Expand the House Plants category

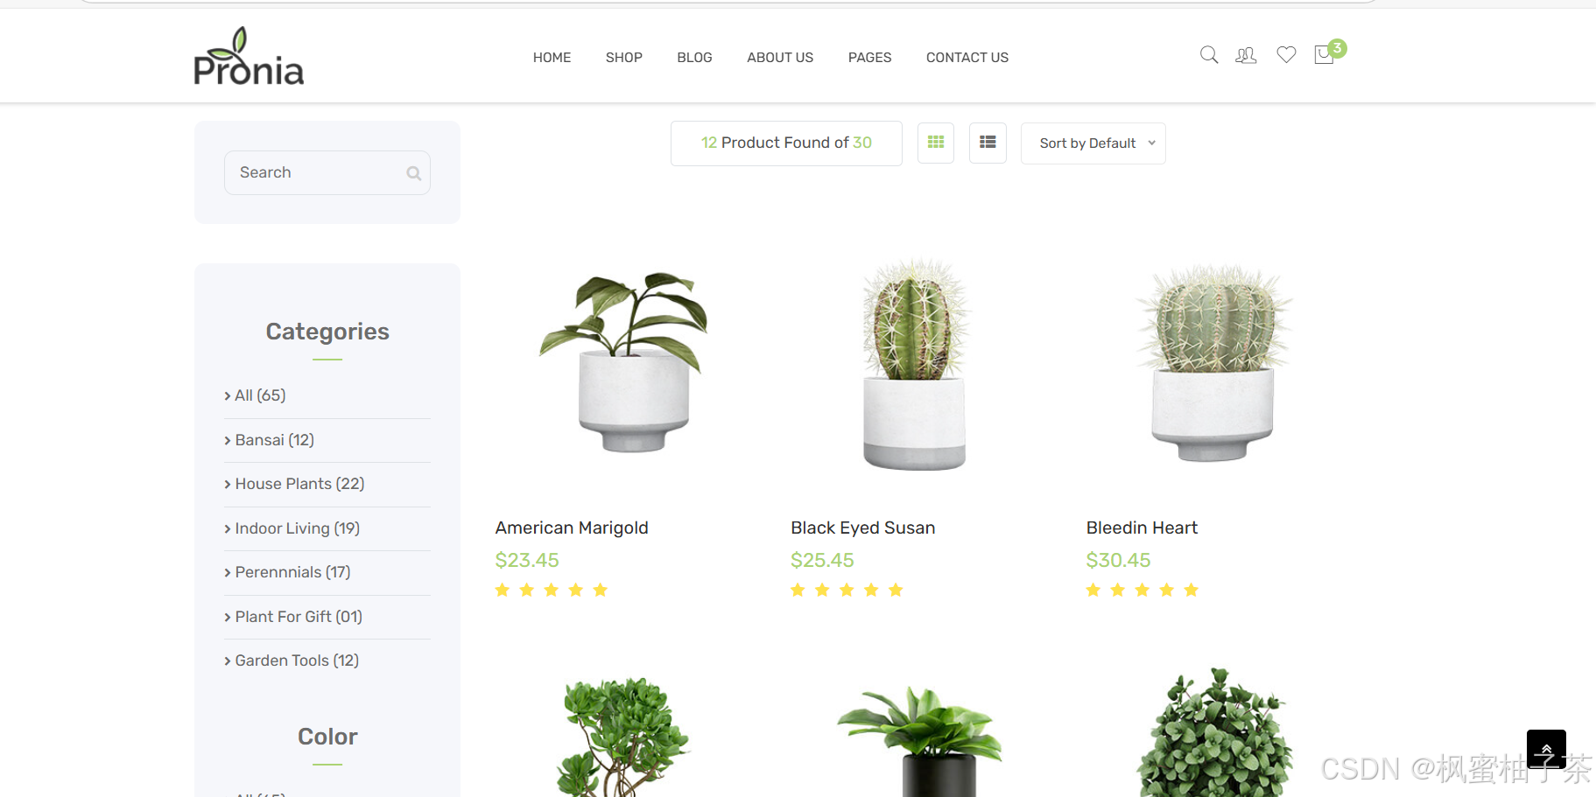294,484
